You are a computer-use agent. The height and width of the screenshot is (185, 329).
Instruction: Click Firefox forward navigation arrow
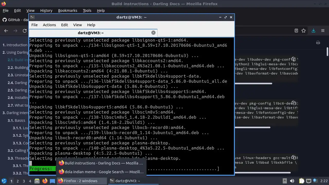(15, 31)
